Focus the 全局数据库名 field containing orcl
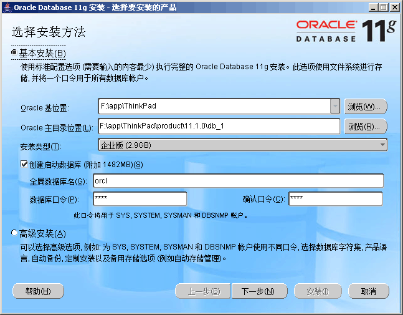The width and height of the screenshot is (403, 315). point(239,181)
